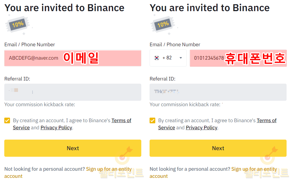
Task: Open the Terms of Service link in the email form
Action: (121, 120)
